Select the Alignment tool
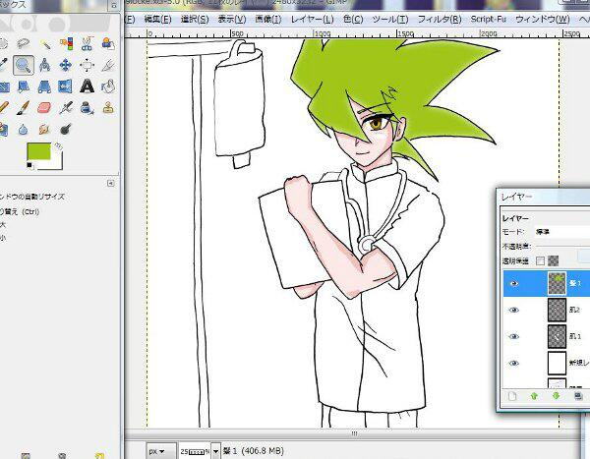The height and width of the screenshot is (459, 590). pyautogui.click(x=88, y=66)
